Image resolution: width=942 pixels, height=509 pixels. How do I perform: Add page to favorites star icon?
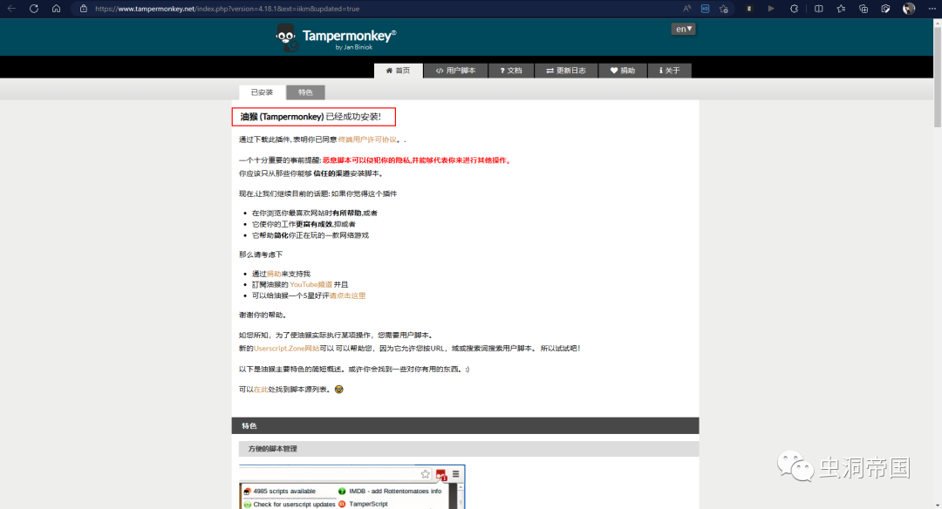724,9
